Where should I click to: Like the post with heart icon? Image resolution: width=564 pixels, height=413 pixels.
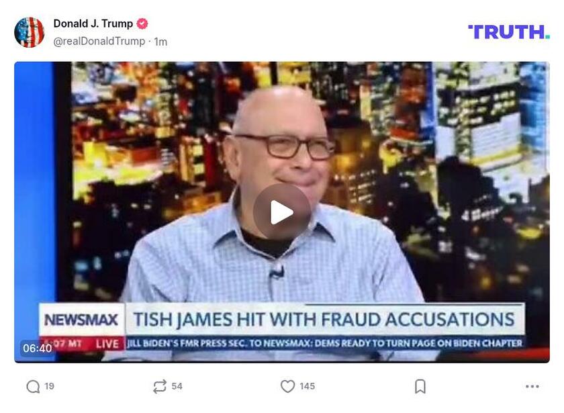tap(287, 386)
